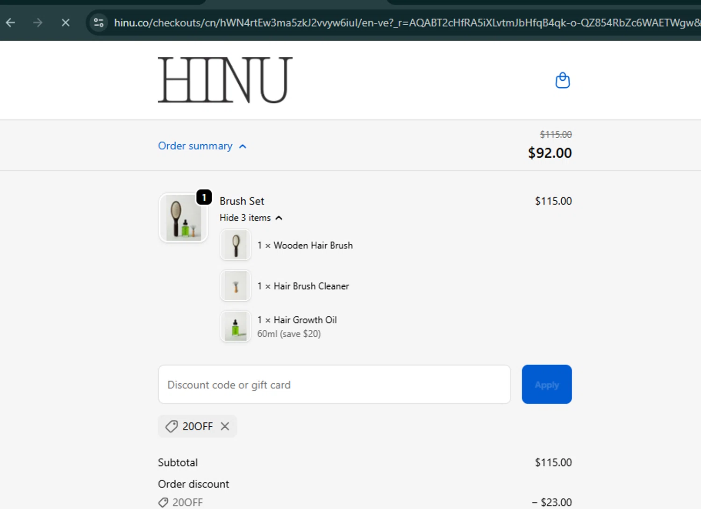Screen dimensions: 701x509
Task: Click the Discount code or gift card field
Action: point(334,384)
